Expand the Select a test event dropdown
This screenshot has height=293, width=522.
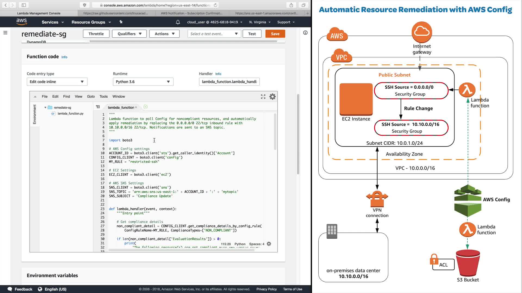coord(214,34)
